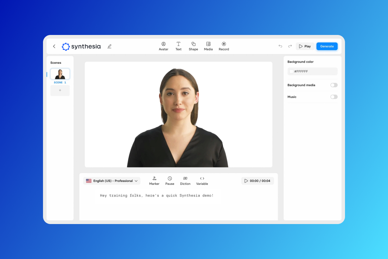The width and height of the screenshot is (388, 259).
Task: Click the undo arrow
Action: pyautogui.click(x=280, y=46)
